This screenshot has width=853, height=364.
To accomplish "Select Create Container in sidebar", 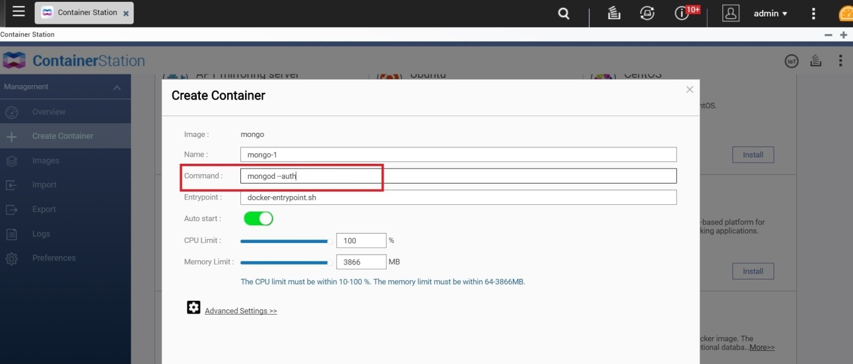I will [65, 136].
